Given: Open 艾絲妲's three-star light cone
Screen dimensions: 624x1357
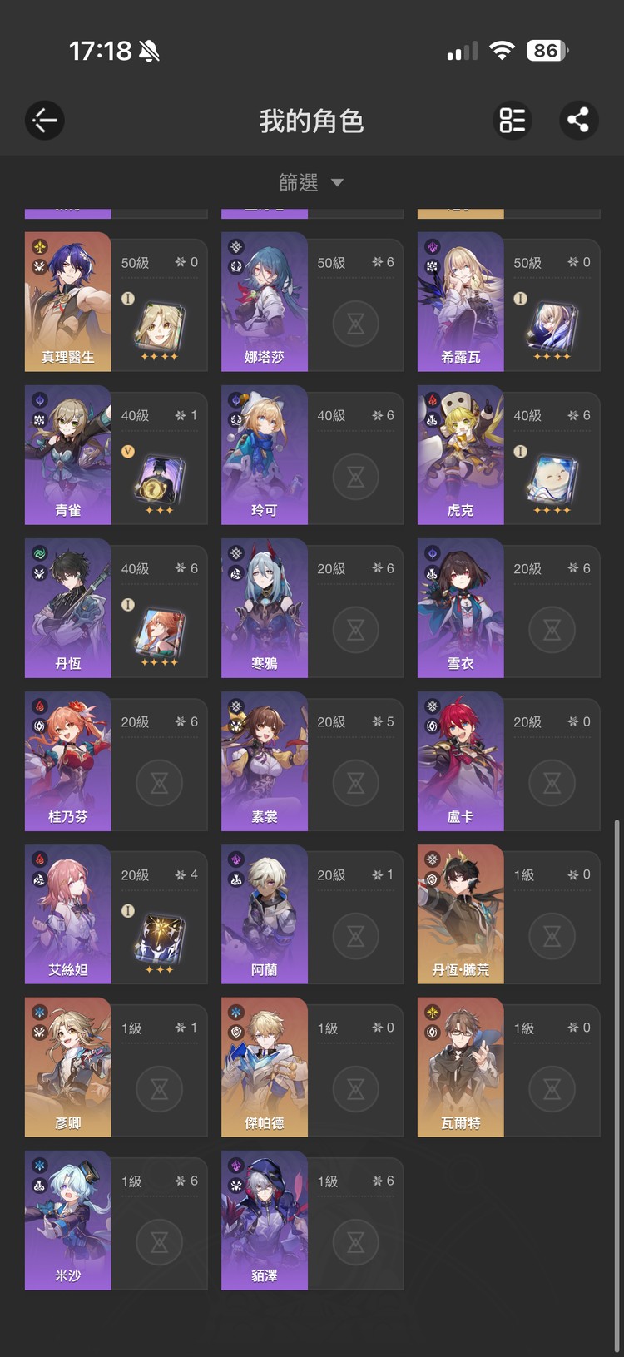Looking at the screenshot, I should click(159, 939).
